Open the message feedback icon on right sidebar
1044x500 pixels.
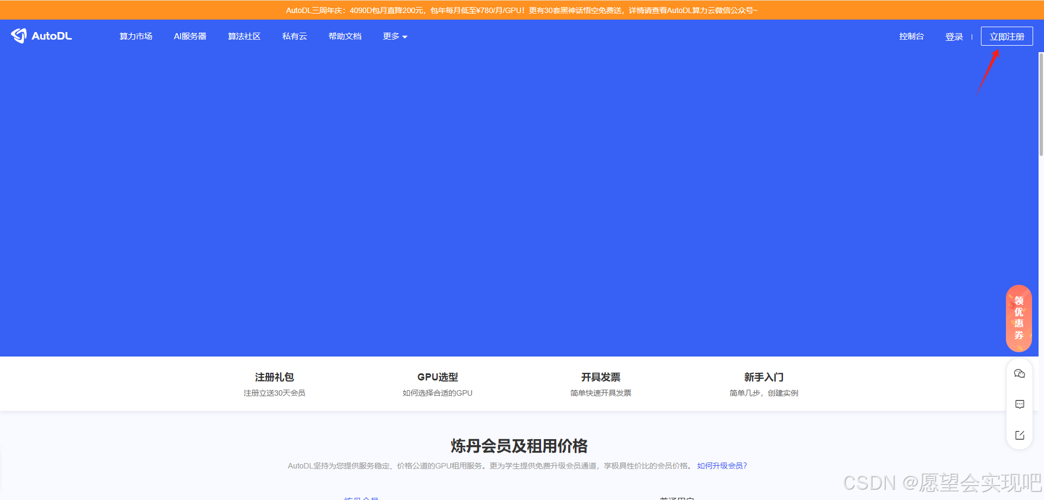[1020, 404]
